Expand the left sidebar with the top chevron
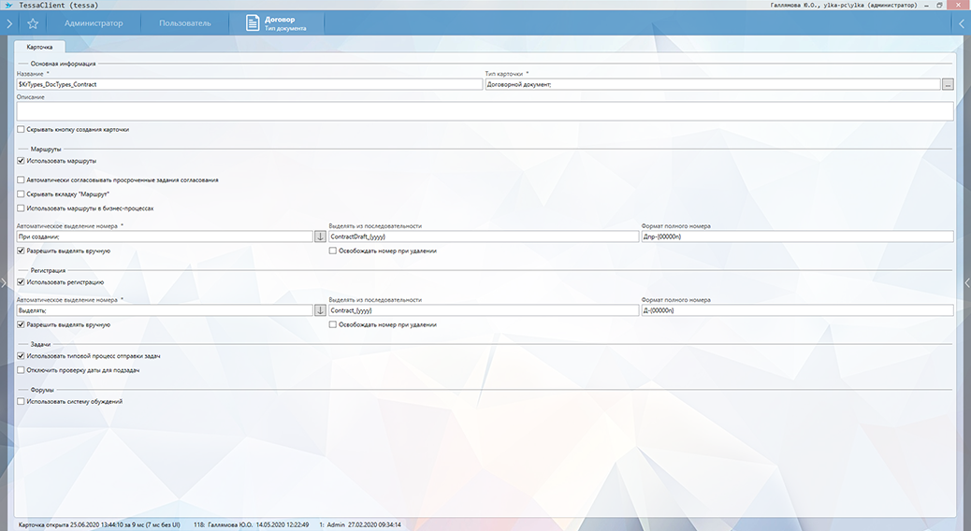 click(x=7, y=23)
